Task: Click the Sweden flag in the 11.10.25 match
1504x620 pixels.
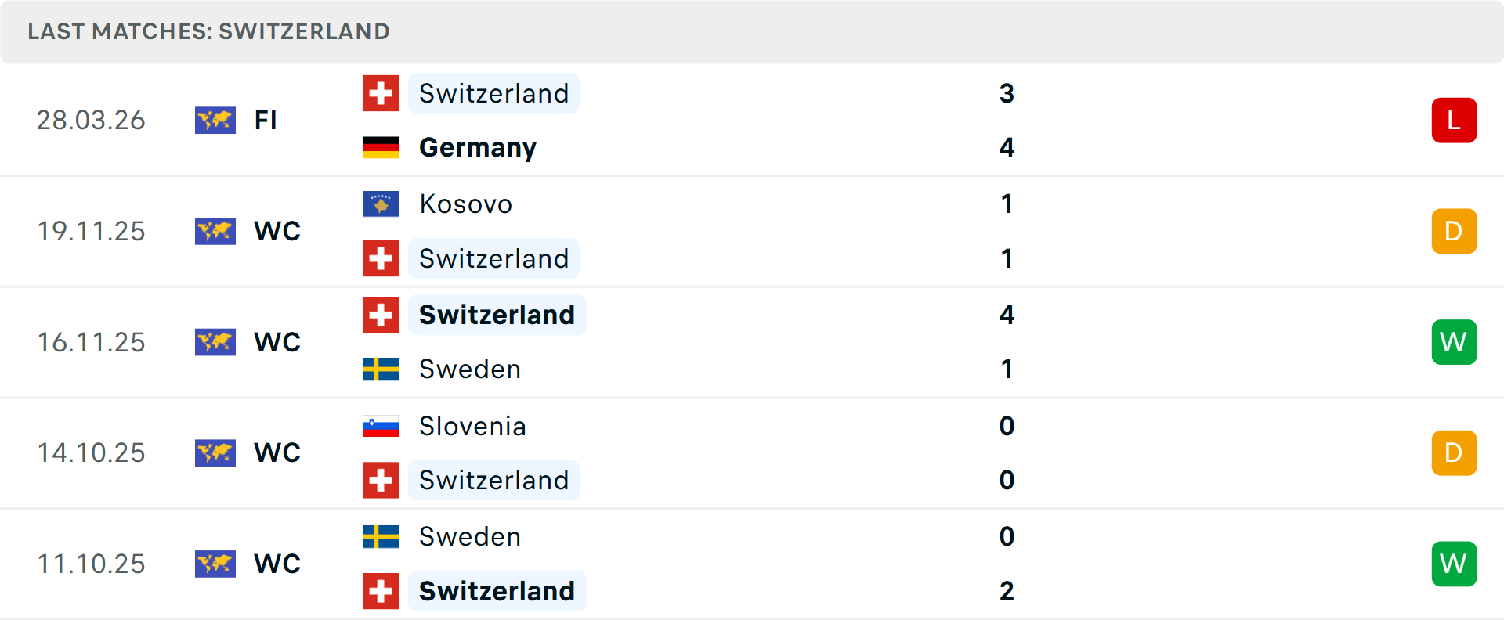Action: click(x=381, y=536)
